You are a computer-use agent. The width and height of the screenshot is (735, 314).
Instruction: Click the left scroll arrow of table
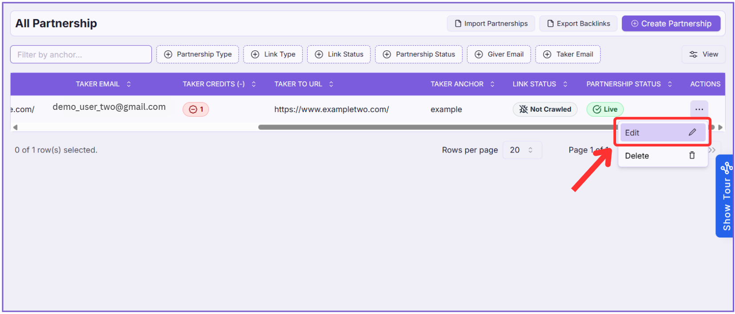point(15,128)
